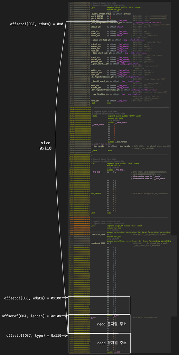The height and width of the screenshot is (355, 179).
Task: Click the public theOBJ line
Action: [x=113, y=352]
